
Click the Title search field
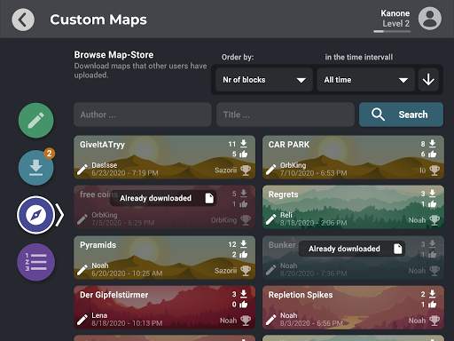point(286,115)
